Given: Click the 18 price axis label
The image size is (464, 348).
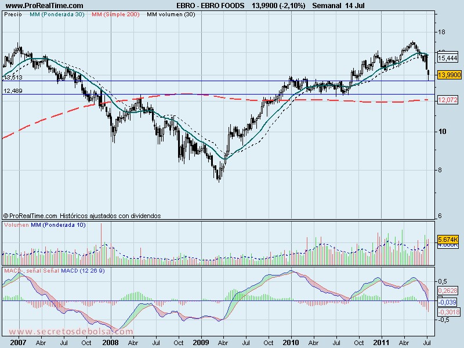Looking at the screenshot, I should tap(441, 32).
